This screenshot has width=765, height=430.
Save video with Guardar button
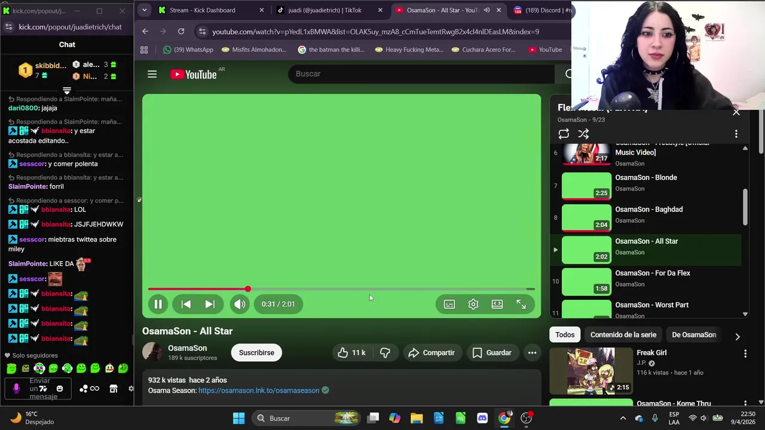pos(492,352)
